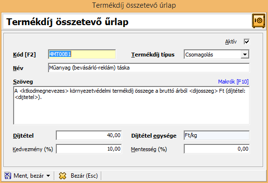Click the Díjtétel egysége label
This screenshot has height=183, width=268.
pyautogui.click(x=154, y=136)
